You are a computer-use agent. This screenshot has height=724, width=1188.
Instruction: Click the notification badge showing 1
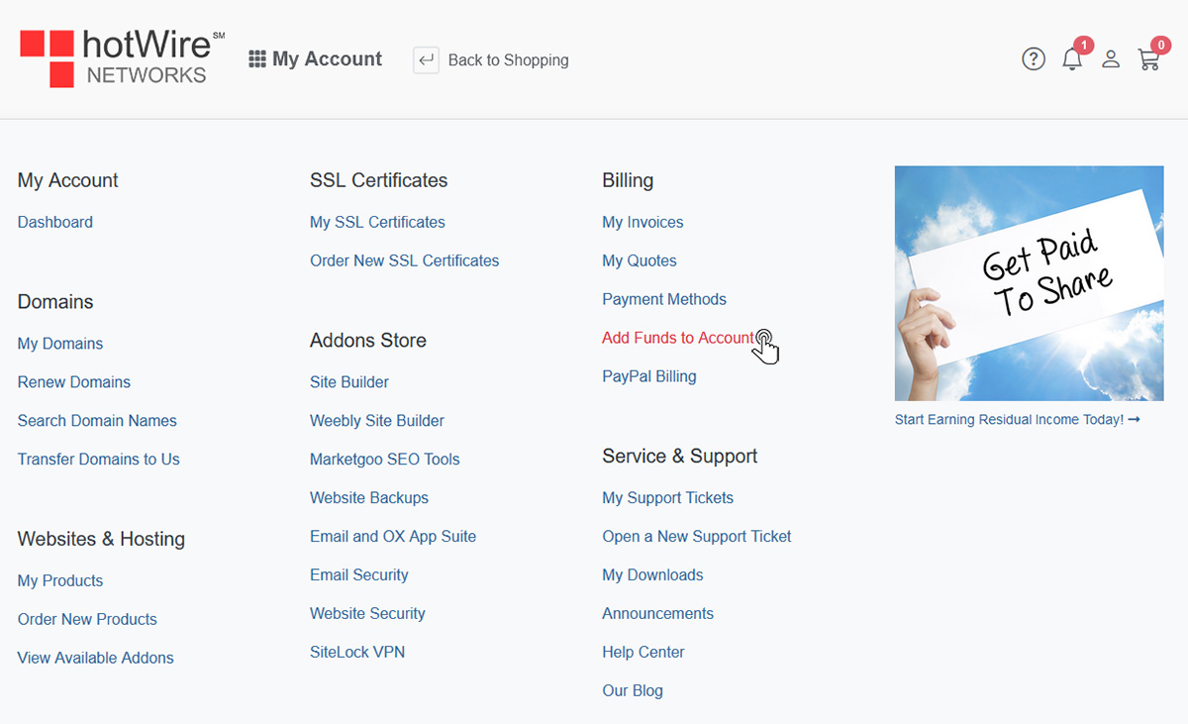pyautogui.click(x=1083, y=44)
